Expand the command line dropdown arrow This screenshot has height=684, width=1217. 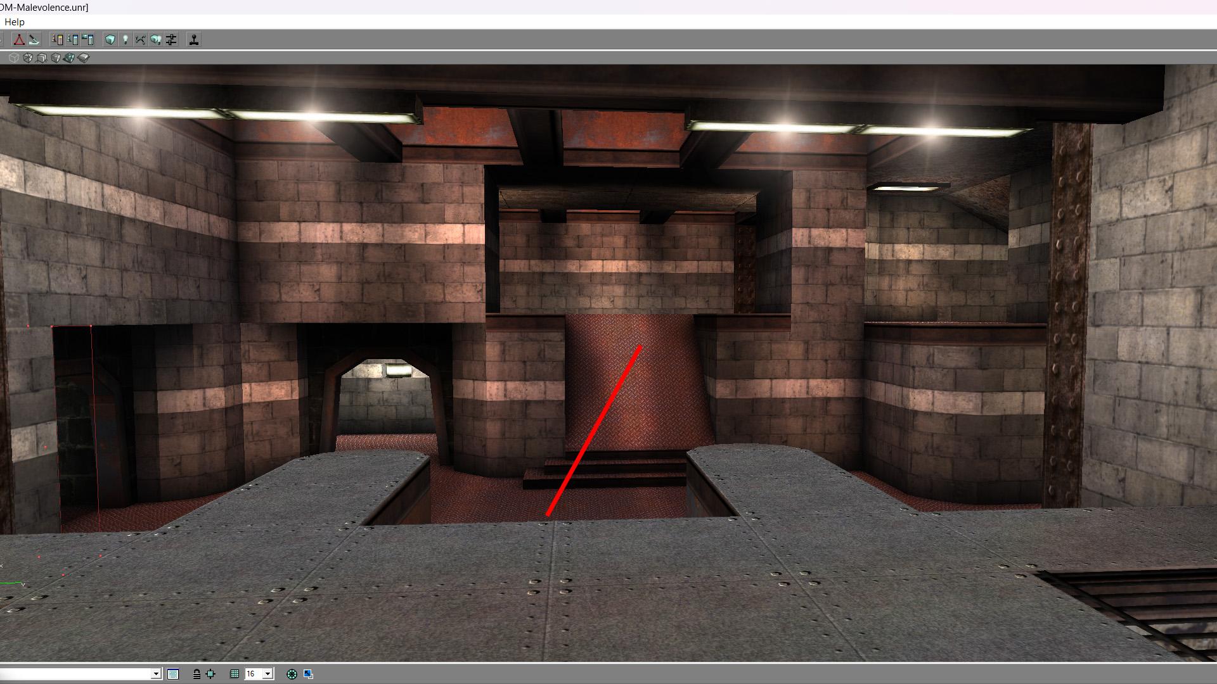click(156, 674)
